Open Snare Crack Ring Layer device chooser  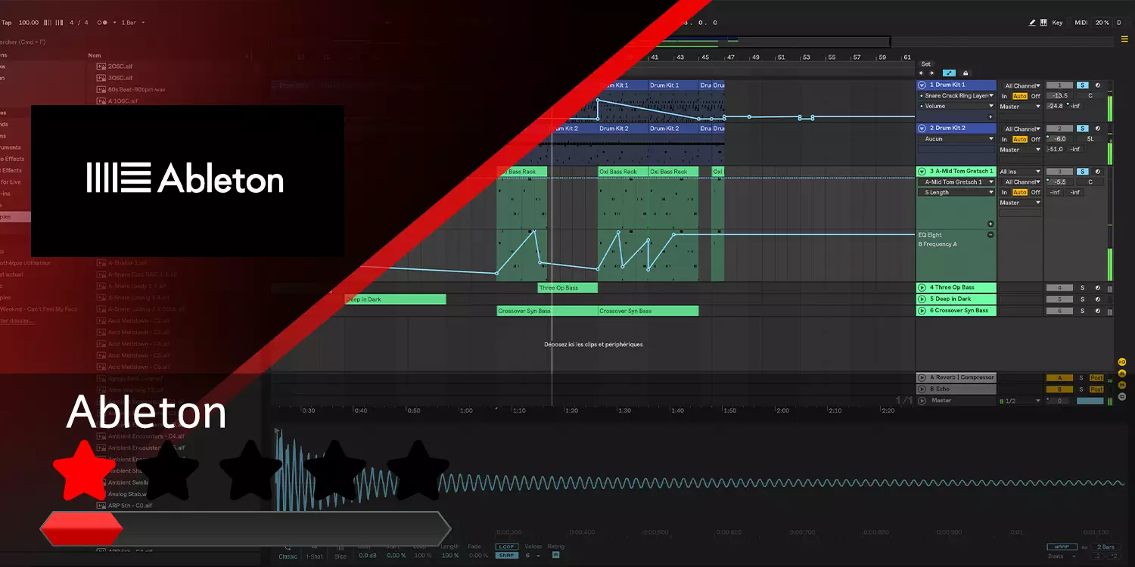point(956,96)
